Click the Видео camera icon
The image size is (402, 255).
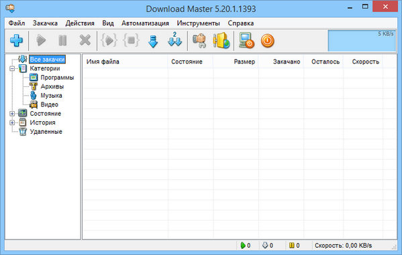pyautogui.click(x=34, y=104)
